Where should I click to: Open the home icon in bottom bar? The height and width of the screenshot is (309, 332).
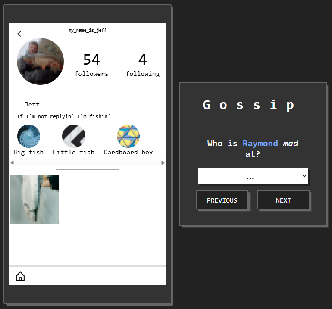(20, 276)
